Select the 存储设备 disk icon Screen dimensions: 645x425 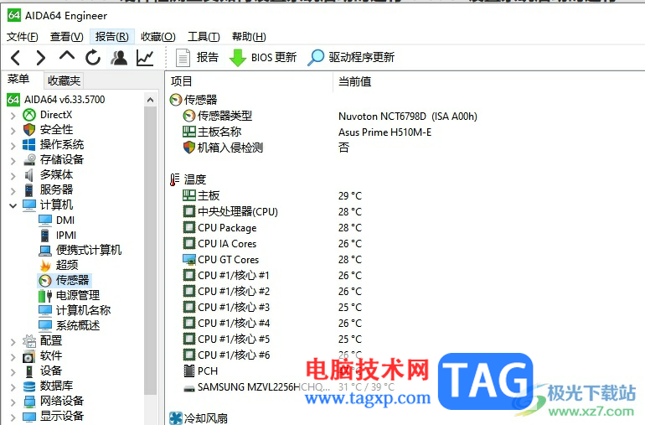click(29, 160)
